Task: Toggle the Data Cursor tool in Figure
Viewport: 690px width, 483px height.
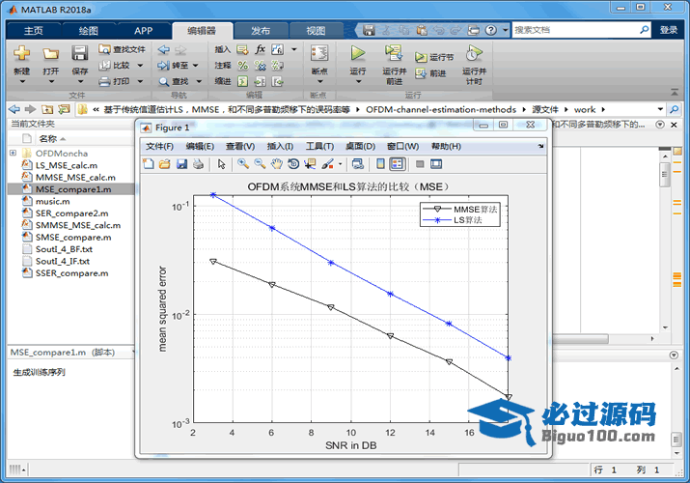Action: click(x=310, y=164)
